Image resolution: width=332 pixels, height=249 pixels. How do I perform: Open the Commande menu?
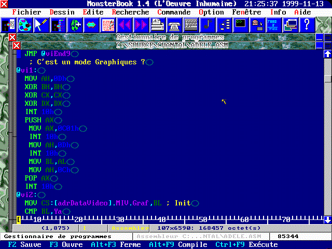tap(174, 12)
